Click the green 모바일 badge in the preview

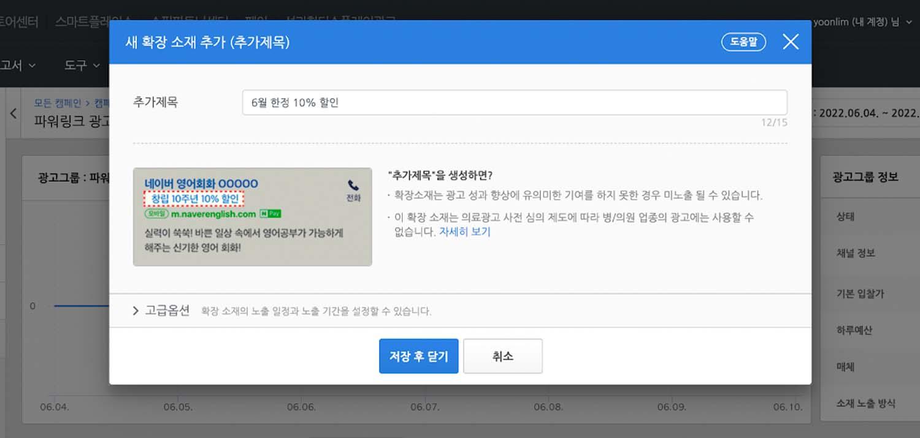156,214
